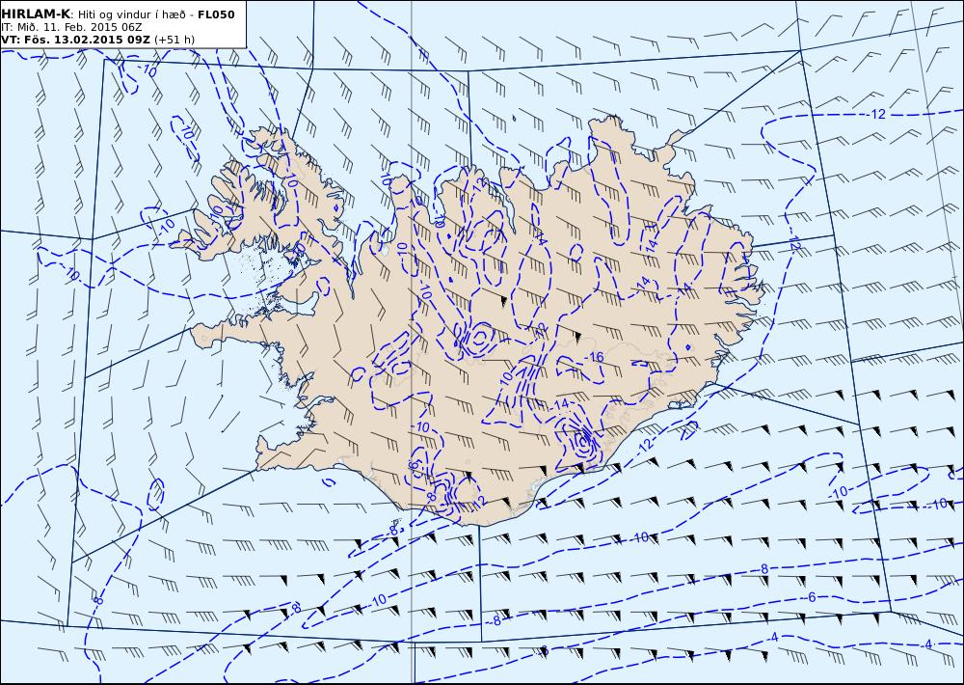Click the '(+51 h)' forecast offset text
The image size is (964, 685).
174,40
